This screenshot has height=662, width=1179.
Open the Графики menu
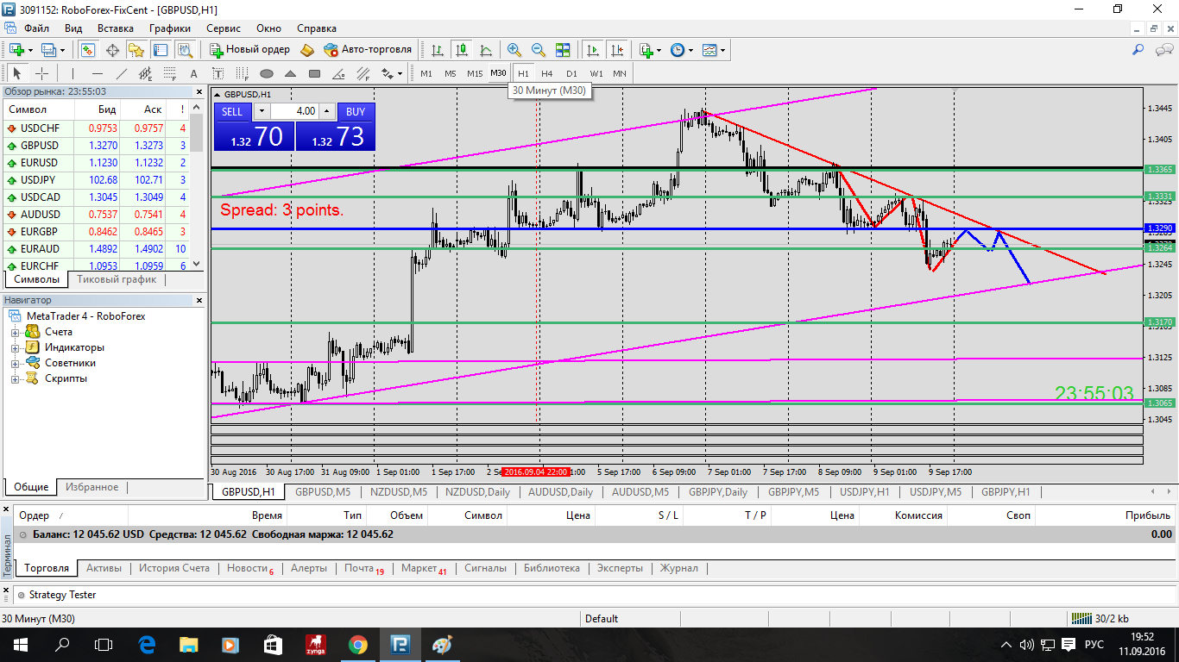point(169,28)
